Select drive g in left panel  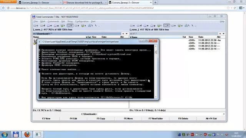coord(56,26)
